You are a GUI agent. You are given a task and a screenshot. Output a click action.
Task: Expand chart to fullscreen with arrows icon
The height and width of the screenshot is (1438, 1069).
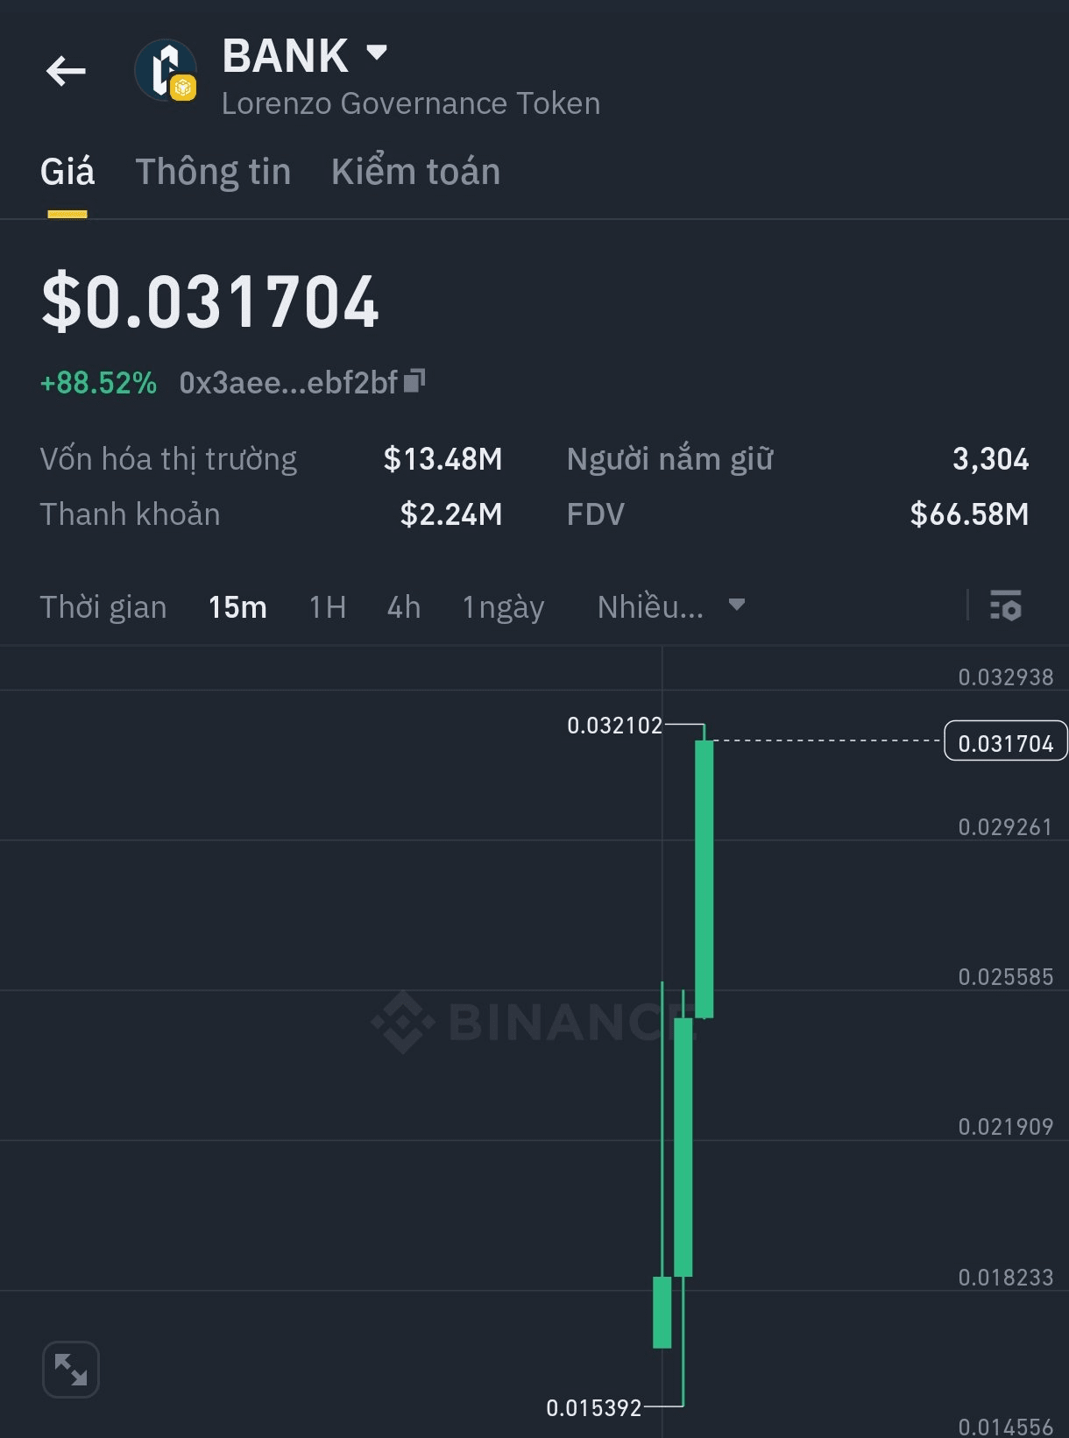[71, 1370]
